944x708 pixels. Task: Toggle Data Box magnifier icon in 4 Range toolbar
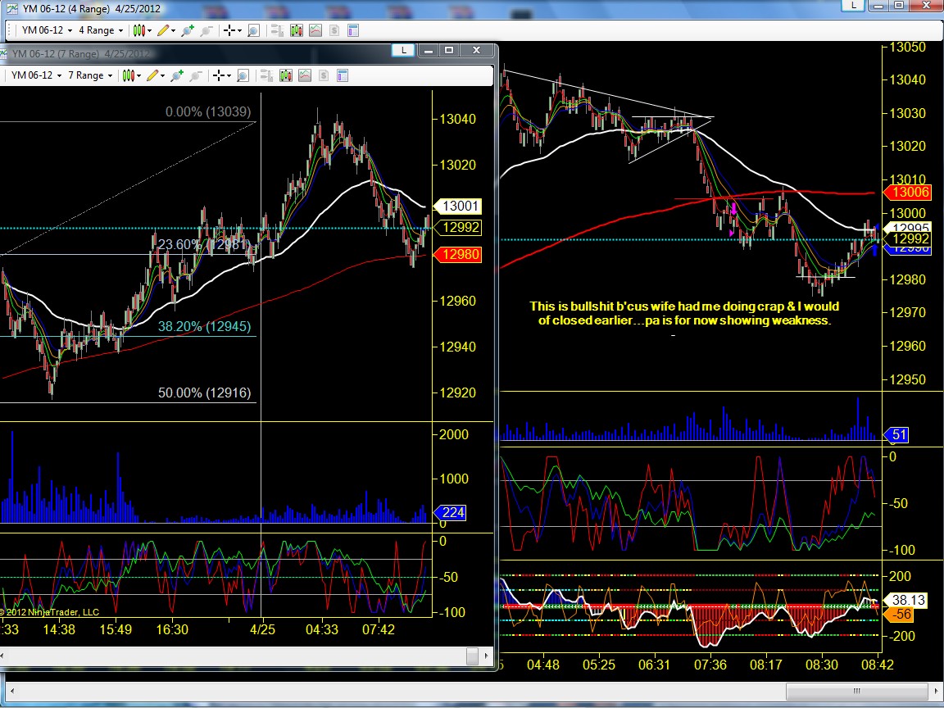click(253, 30)
